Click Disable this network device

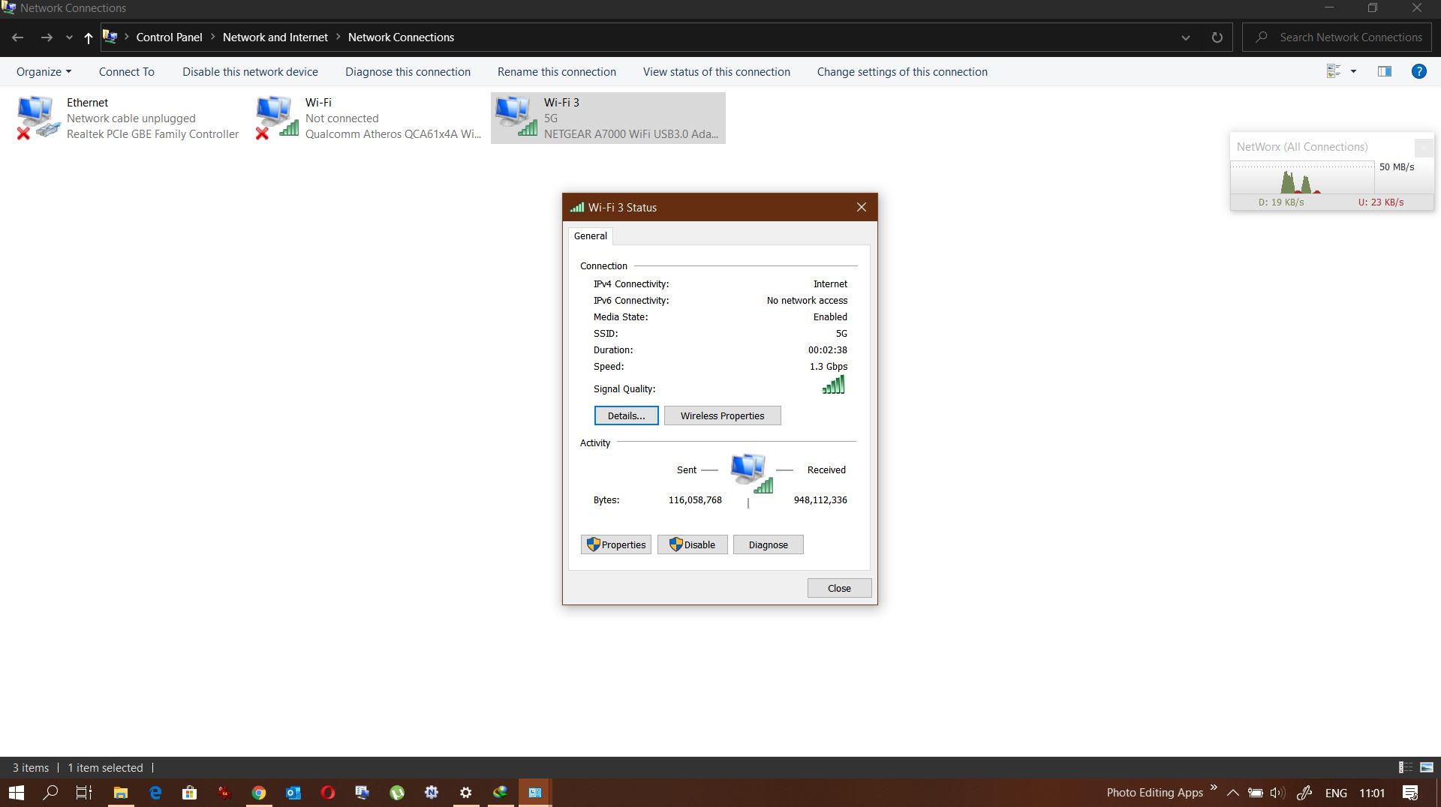tap(250, 72)
